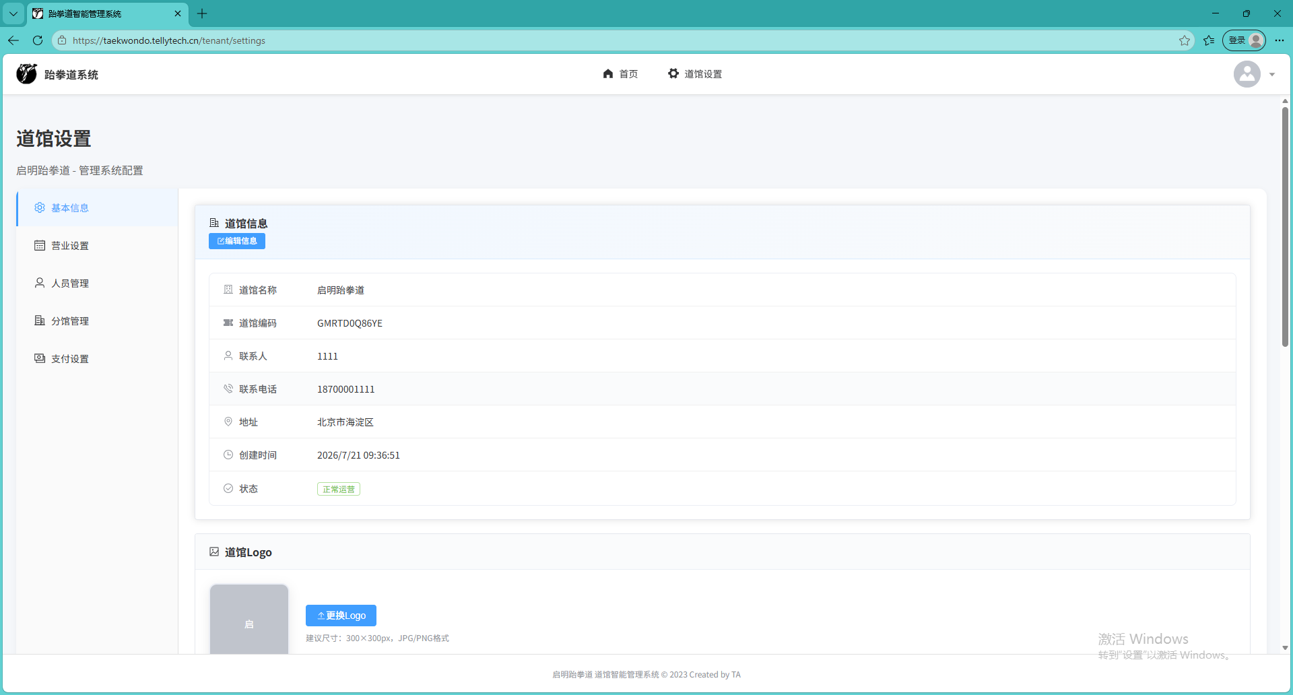Screen dimensions: 1293x695
Task: Switch to the 人员管理 sidebar tab
Action: (x=98, y=283)
